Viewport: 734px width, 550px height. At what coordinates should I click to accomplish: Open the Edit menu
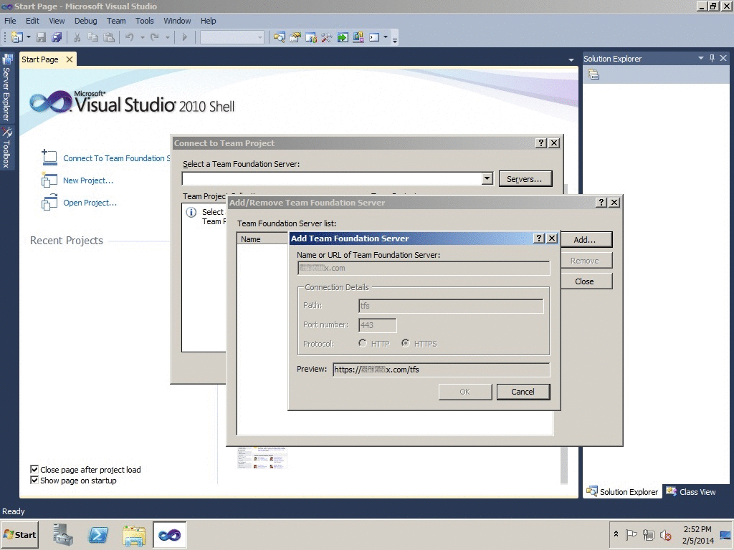point(32,21)
